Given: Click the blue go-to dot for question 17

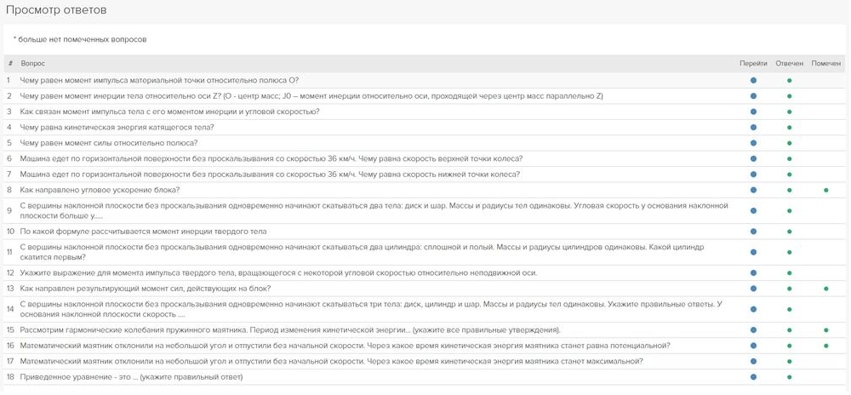Looking at the screenshot, I should coord(753,361).
